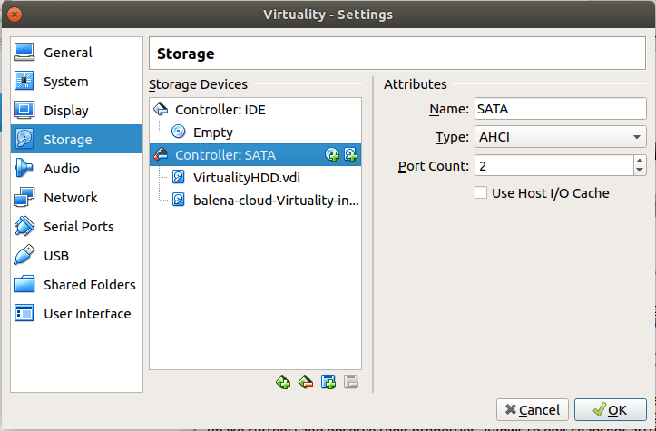The image size is (656, 431).
Task: Click the Shared Folders folder icon
Action: pyautogui.click(x=24, y=284)
